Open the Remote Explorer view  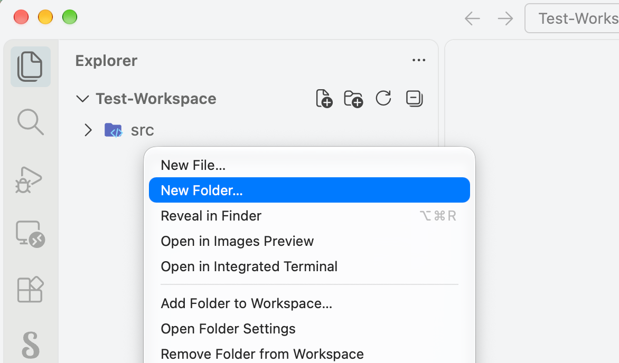pyautogui.click(x=31, y=234)
